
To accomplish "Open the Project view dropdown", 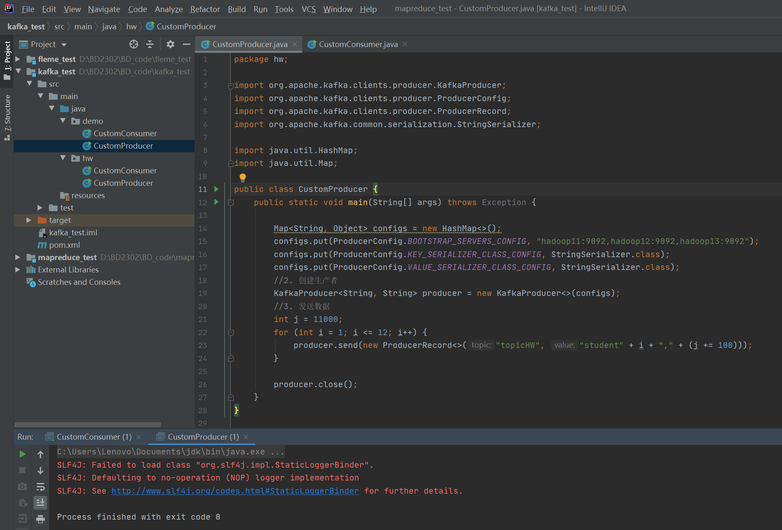I will click(x=64, y=44).
